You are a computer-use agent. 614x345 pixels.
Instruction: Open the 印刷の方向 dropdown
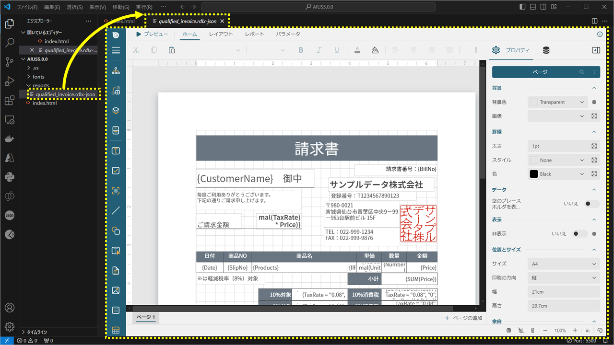coord(564,277)
